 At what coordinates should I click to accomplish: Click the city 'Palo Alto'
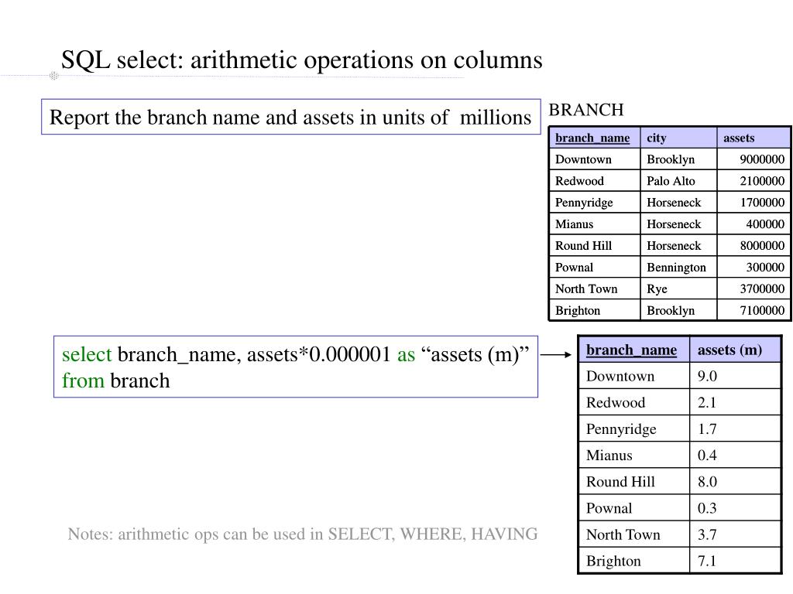tap(671, 181)
